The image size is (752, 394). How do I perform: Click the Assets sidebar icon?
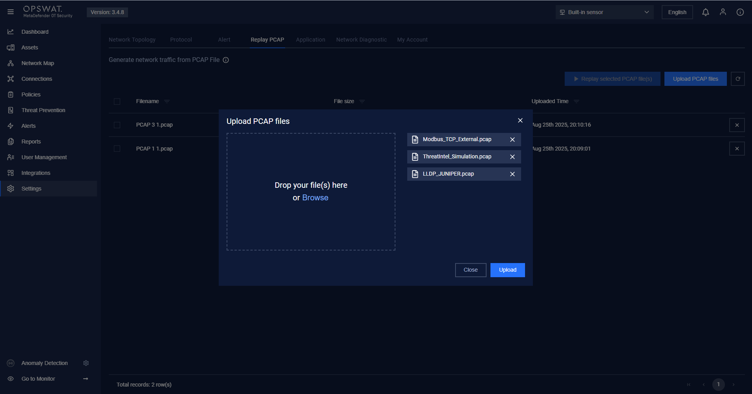coord(11,47)
